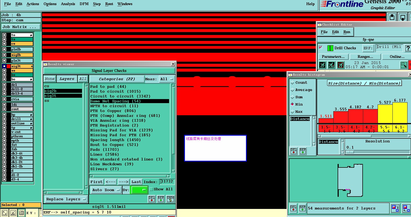Screen dimensions: 411x217
Task: Click previous result arrow <--- button
Action: 110,182
